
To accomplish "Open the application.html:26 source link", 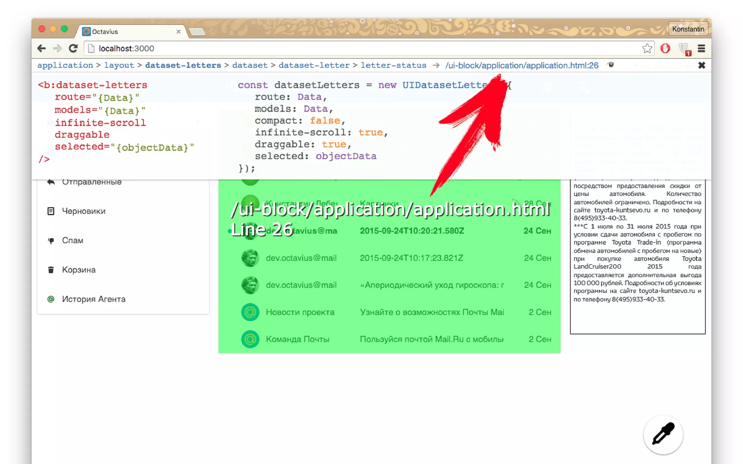I will pyautogui.click(x=522, y=65).
